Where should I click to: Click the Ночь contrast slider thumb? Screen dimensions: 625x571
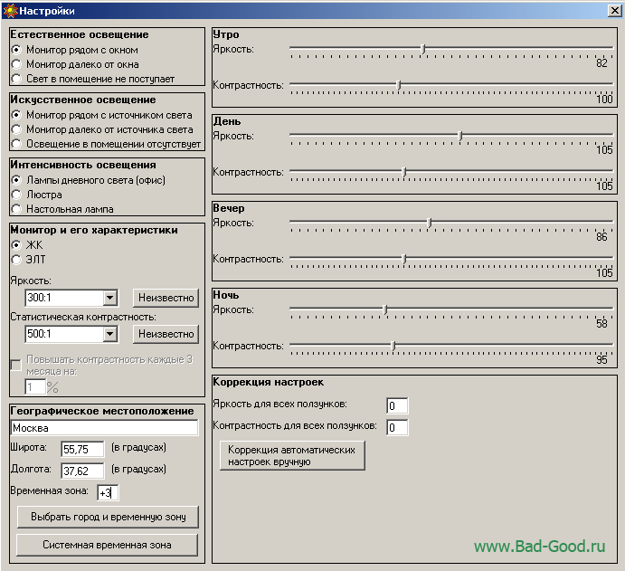[x=393, y=346]
